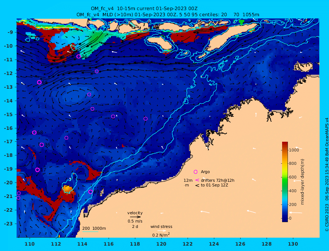Screen dimensions: 329x251
Task: Click the 'OM_fc_v4 10-15m current' title line
Action: tap(144, 9)
